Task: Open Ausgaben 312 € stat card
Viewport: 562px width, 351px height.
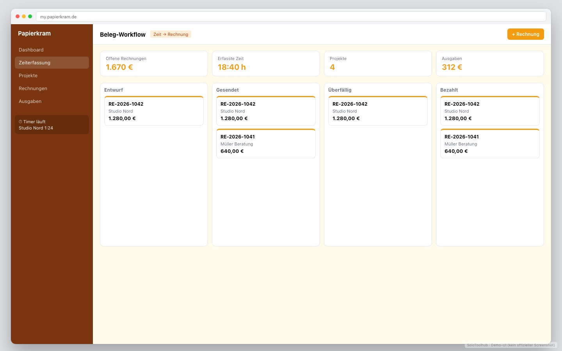Action: pyautogui.click(x=490, y=64)
